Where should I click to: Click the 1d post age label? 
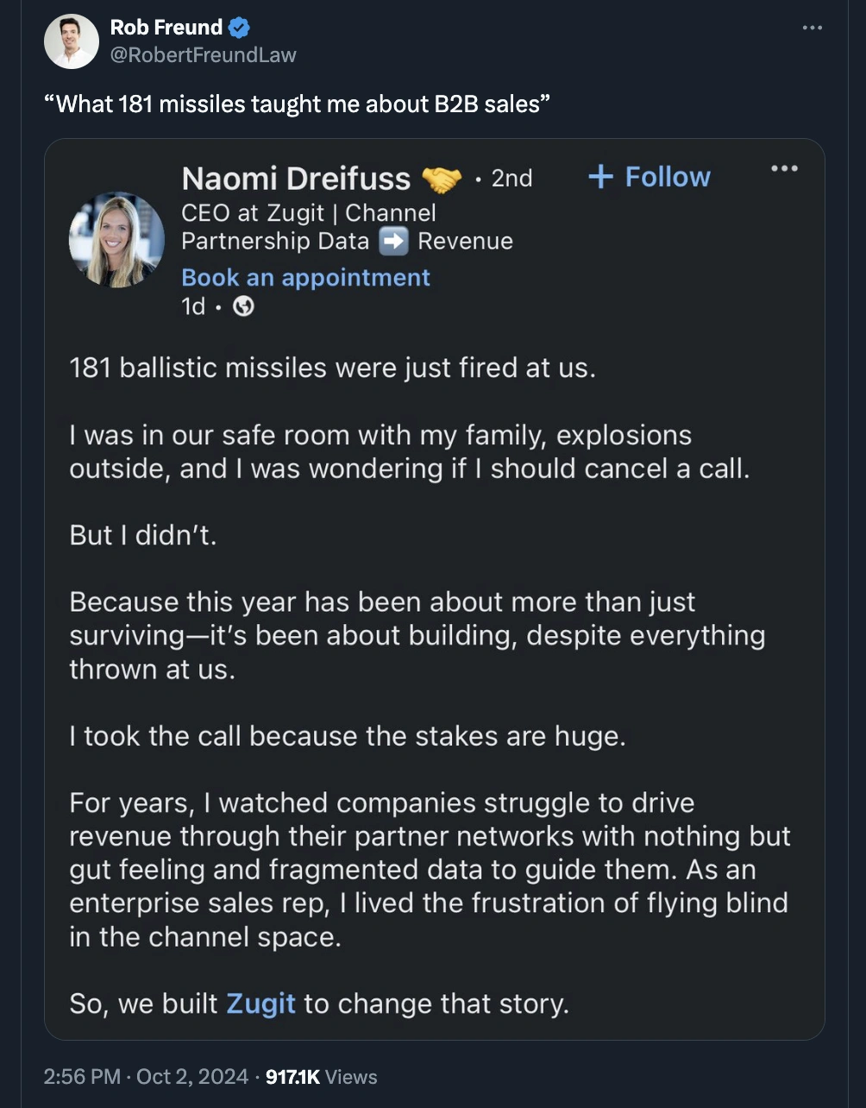(193, 306)
